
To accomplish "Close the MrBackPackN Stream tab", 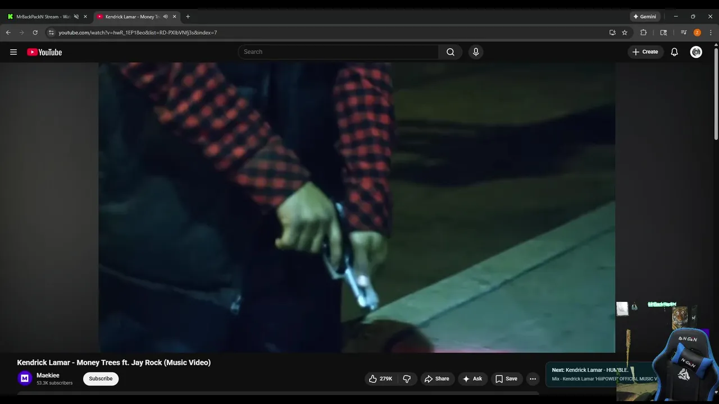I will click(85, 16).
